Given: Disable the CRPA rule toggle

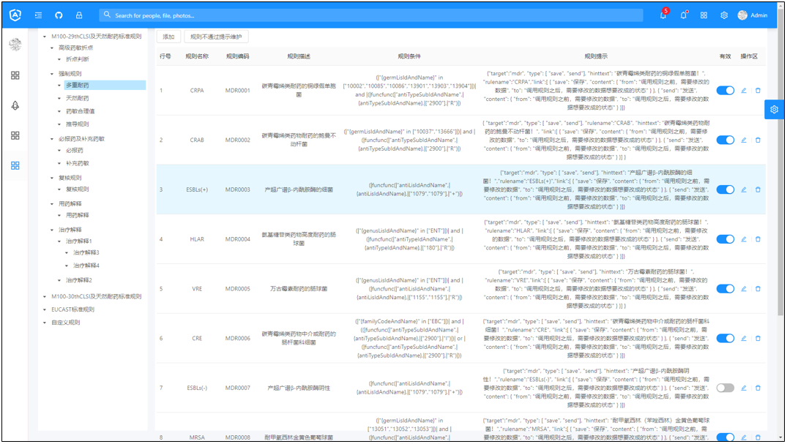Looking at the screenshot, I should [725, 91].
